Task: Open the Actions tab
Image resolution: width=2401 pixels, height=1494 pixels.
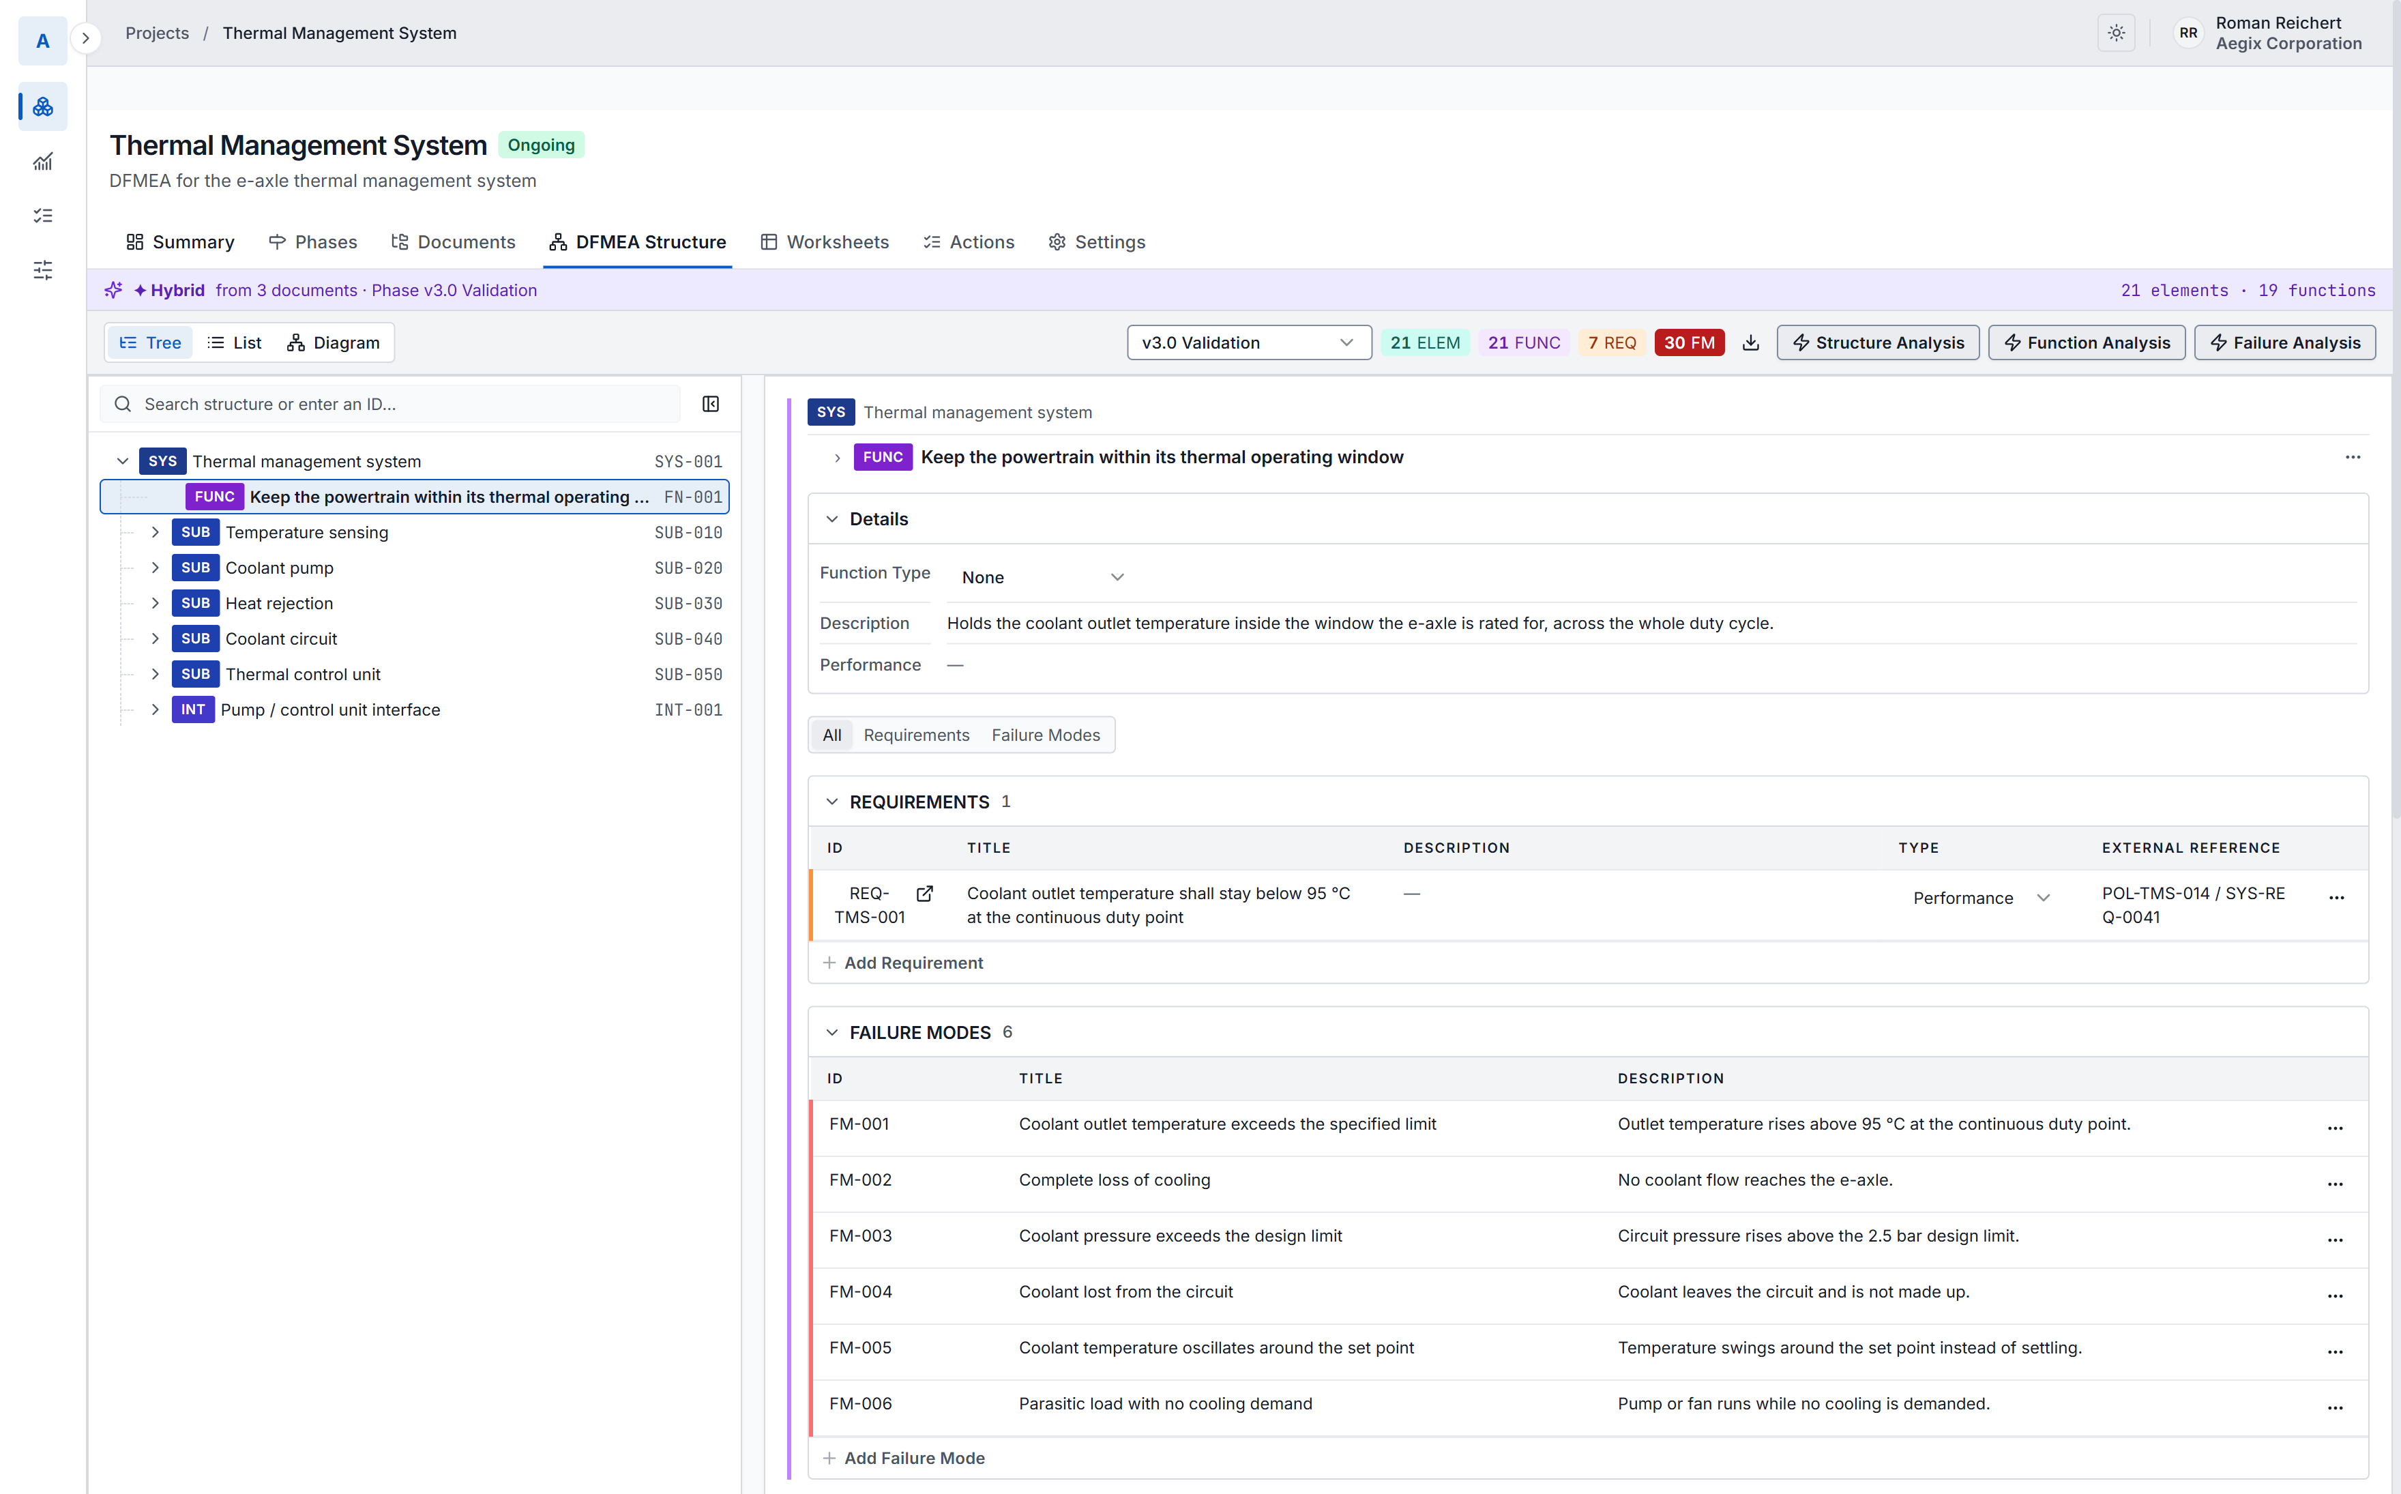Action: [x=968, y=242]
